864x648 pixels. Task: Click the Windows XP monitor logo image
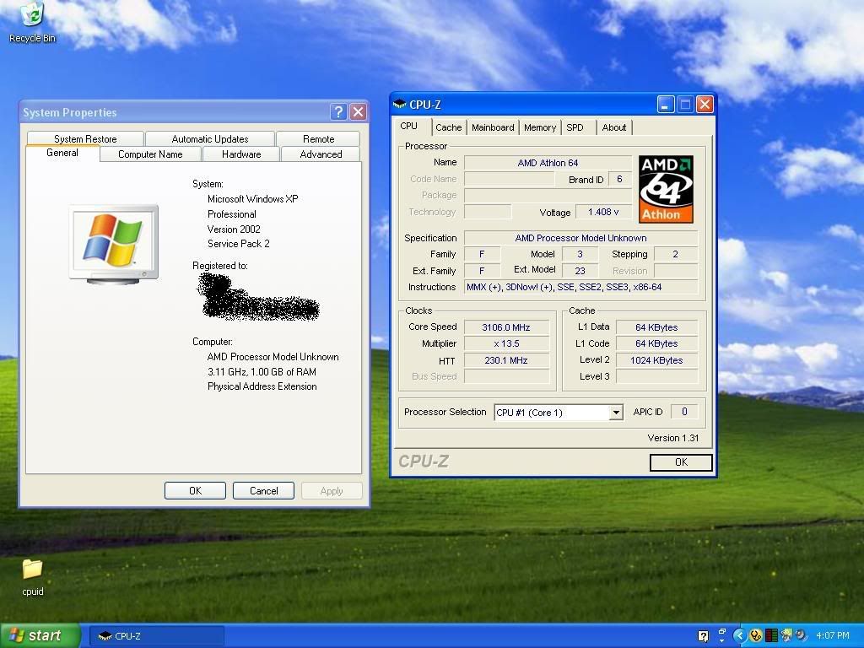(x=114, y=244)
